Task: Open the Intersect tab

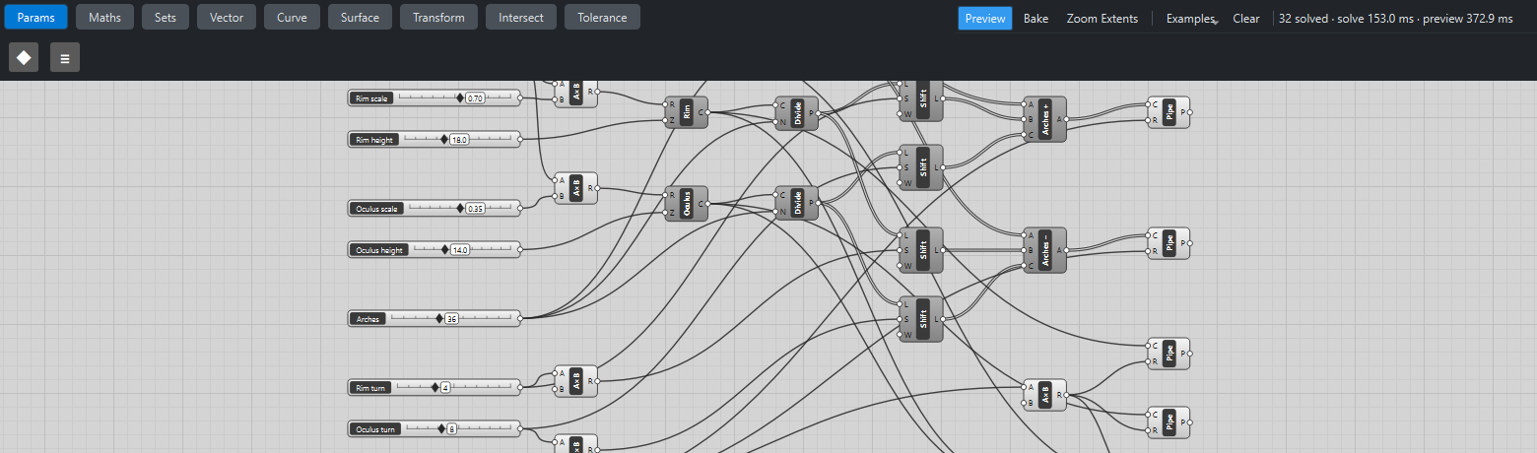Action: coord(521,18)
